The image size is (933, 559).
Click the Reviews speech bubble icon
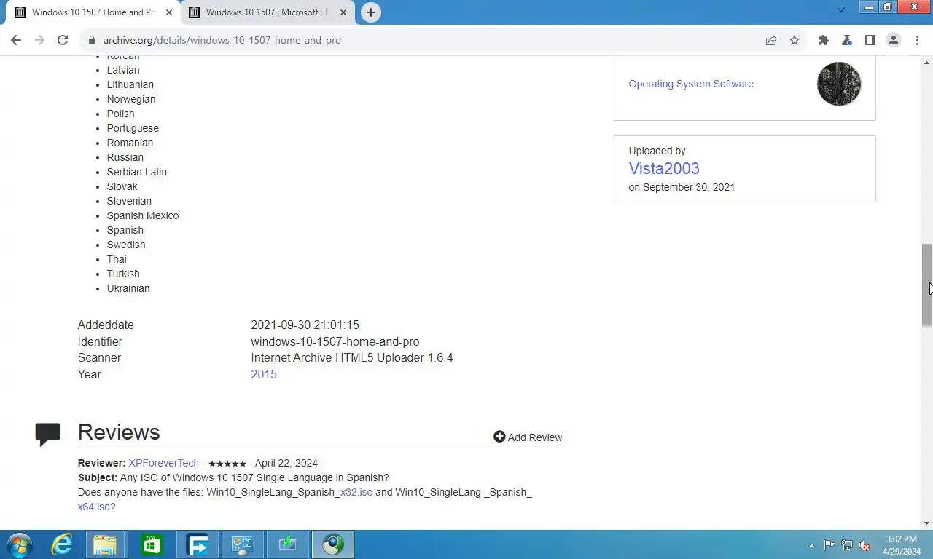[x=48, y=434]
